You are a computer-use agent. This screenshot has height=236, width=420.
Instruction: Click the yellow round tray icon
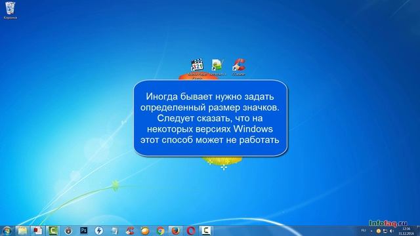pos(379,231)
